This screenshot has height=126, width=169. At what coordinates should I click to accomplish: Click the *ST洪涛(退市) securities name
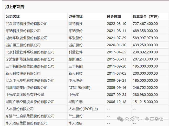pos(79,88)
